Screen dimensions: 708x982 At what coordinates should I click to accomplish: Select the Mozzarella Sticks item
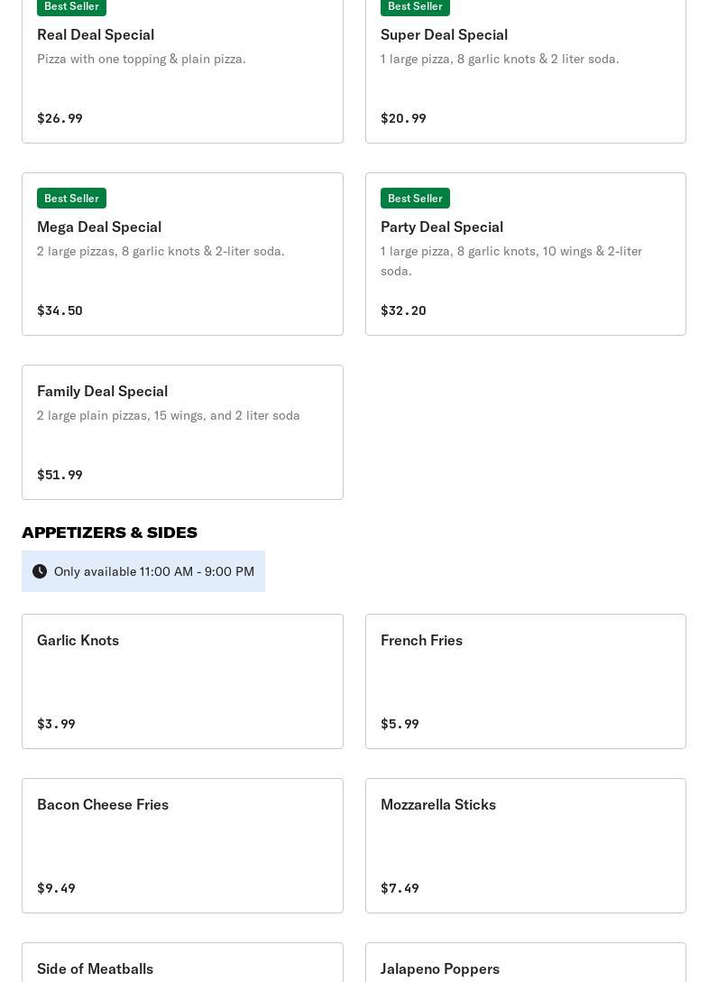(526, 846)
